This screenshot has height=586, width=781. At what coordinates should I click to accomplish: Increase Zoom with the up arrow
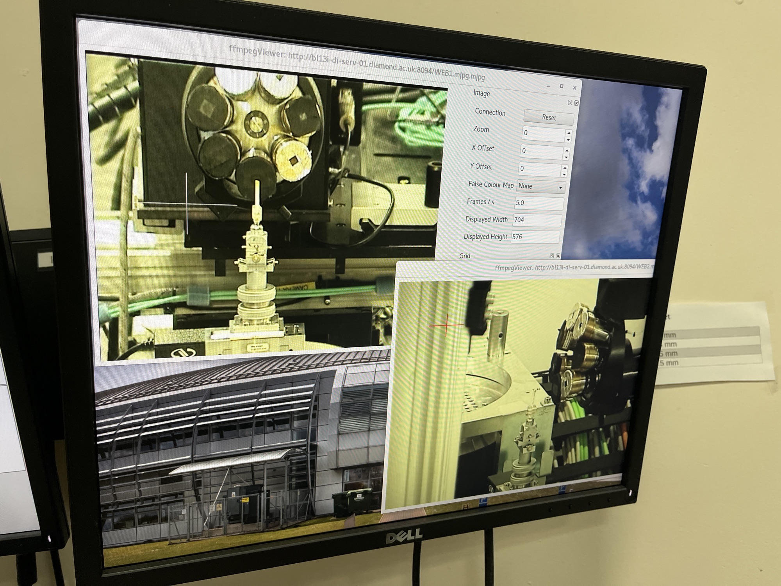click(569, 133)
